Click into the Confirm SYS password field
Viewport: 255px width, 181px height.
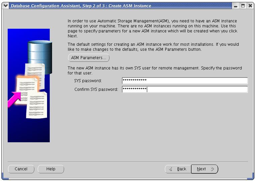click(185, 89)
